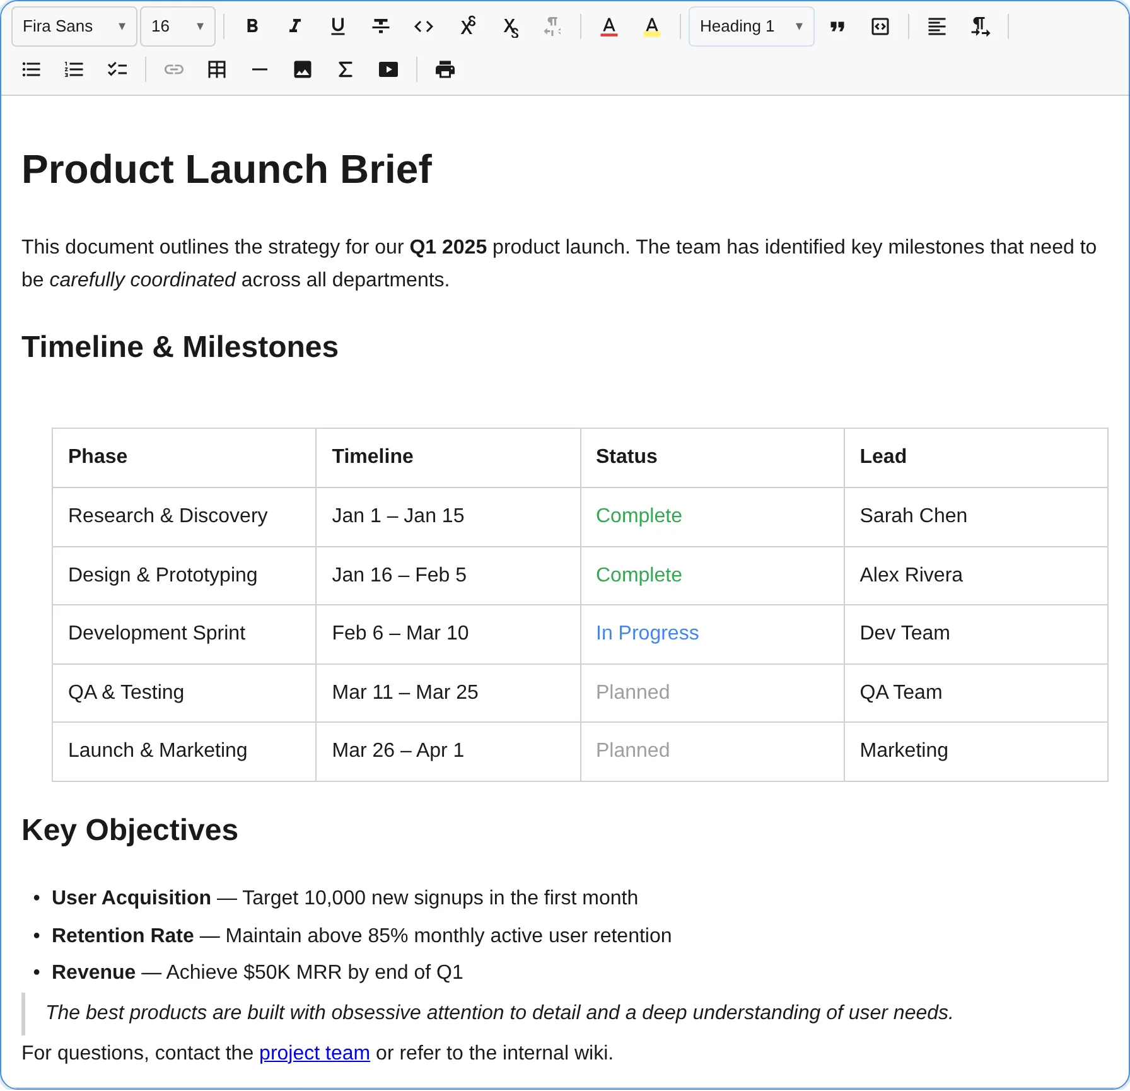1130x1091 pixels.
Task: Click Planned status for QA & Testing
Action: [x=713, y=692]
